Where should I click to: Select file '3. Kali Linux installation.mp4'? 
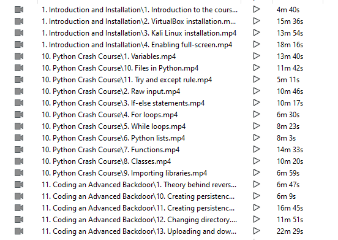[x=139, y=33]
